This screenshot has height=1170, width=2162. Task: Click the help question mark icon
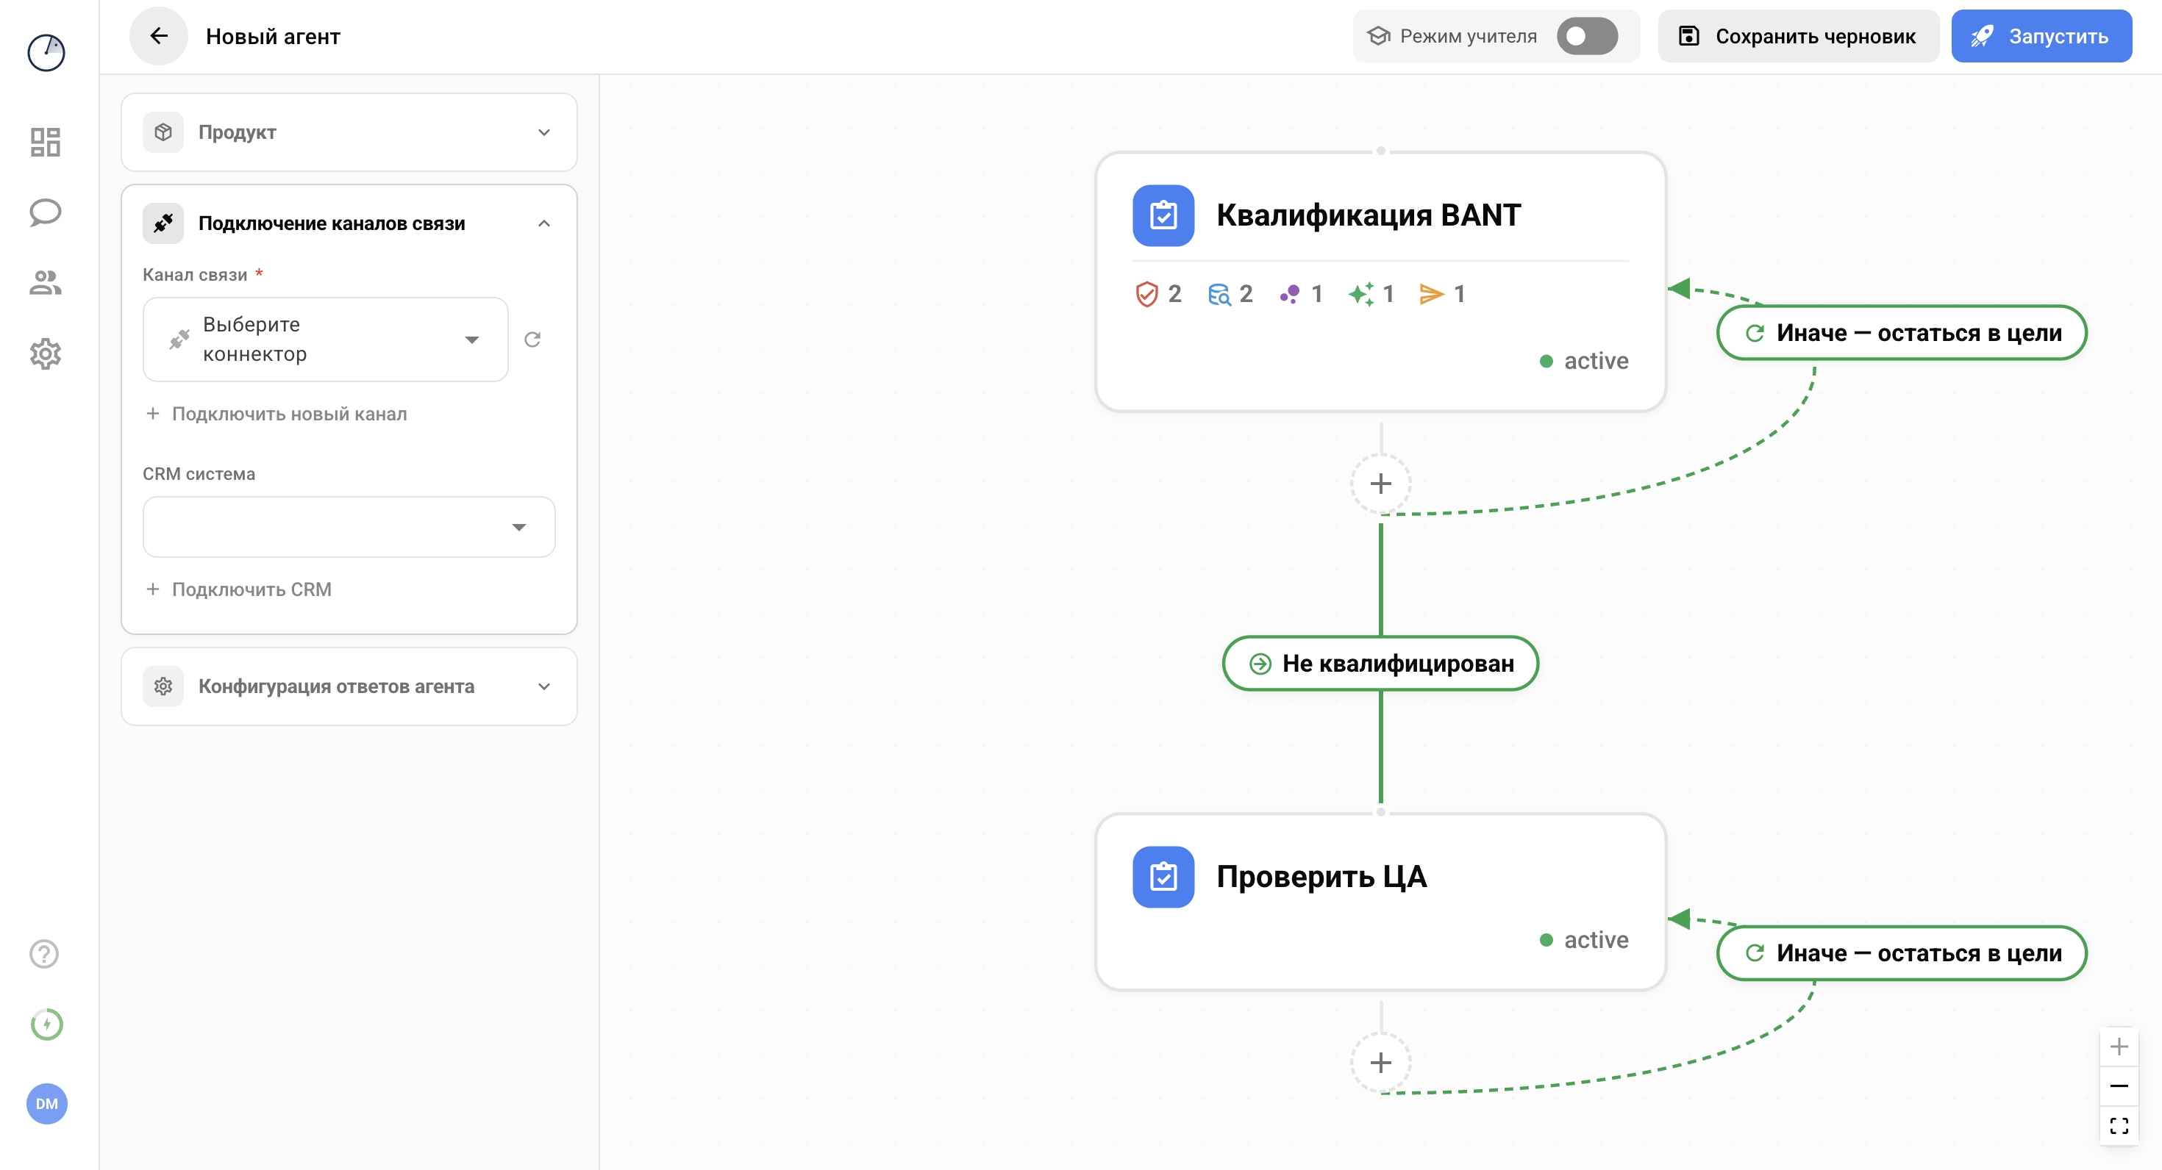(x=43, y=954)
